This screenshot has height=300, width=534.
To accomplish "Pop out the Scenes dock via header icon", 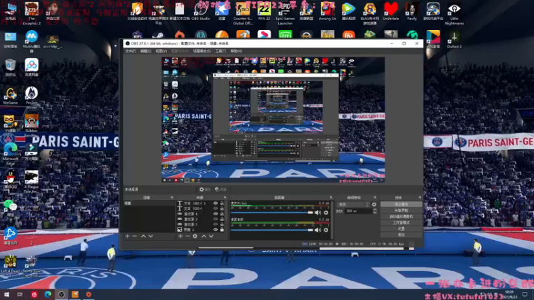I will (172, 197).
